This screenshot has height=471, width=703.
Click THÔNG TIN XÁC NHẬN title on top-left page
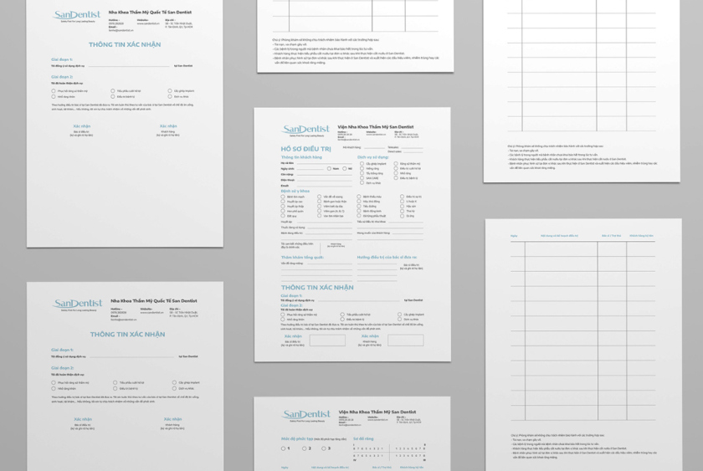(x=125, y=44)
